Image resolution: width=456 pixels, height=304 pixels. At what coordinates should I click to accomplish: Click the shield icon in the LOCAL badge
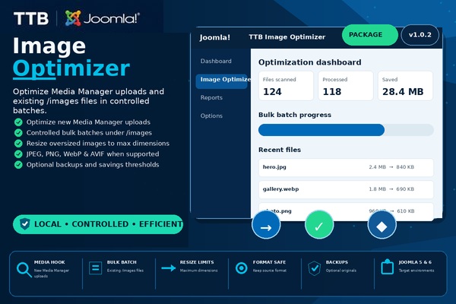[x=25, y=224]
